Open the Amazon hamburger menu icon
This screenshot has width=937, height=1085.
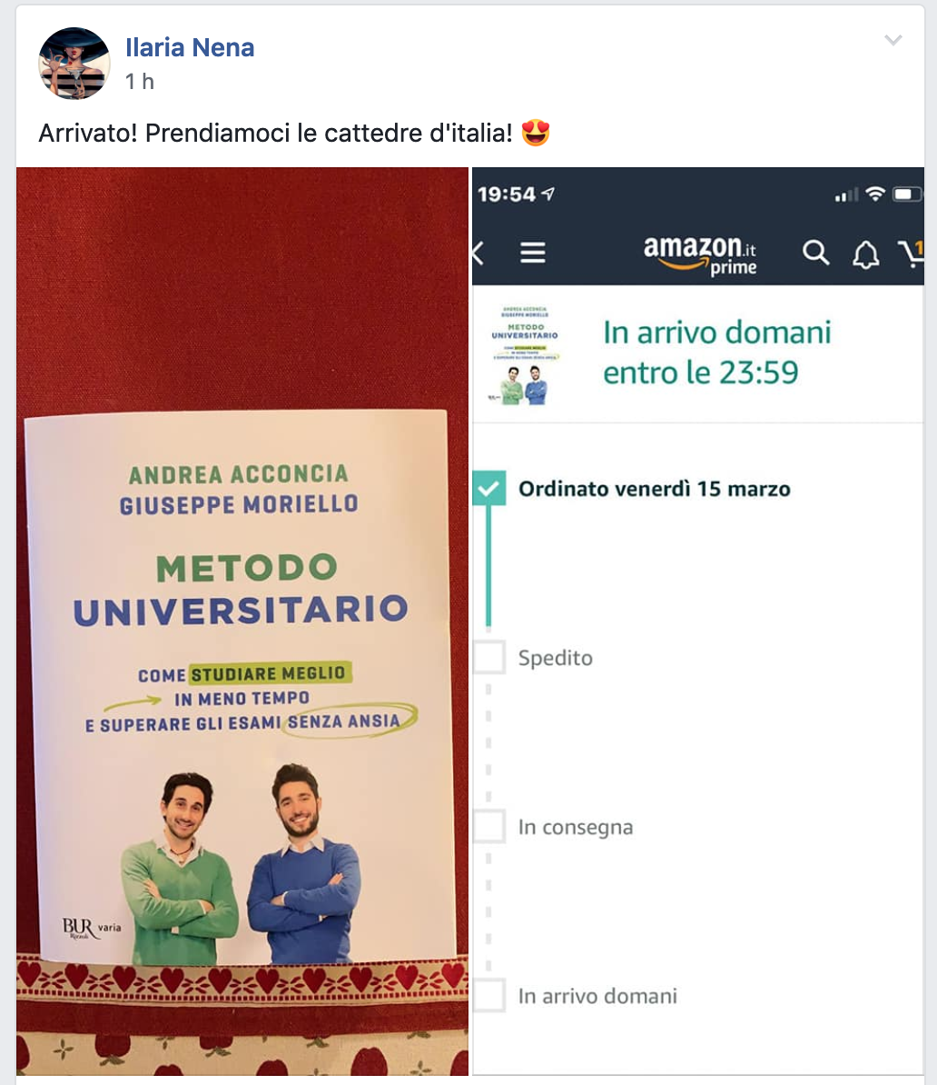click(532, 253)
